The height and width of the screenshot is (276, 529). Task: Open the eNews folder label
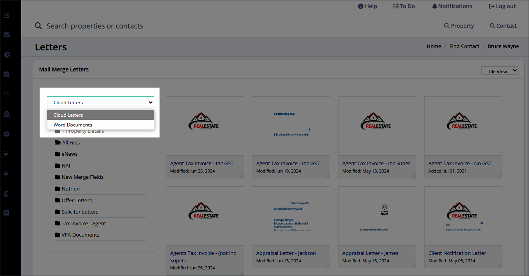[70, 154]
